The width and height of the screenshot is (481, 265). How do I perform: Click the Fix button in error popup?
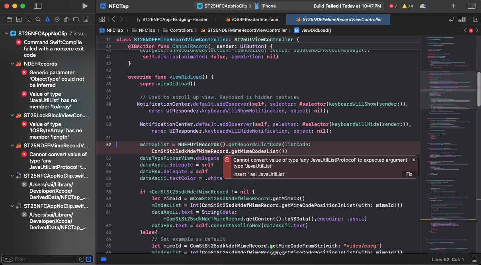click(409, 174)
